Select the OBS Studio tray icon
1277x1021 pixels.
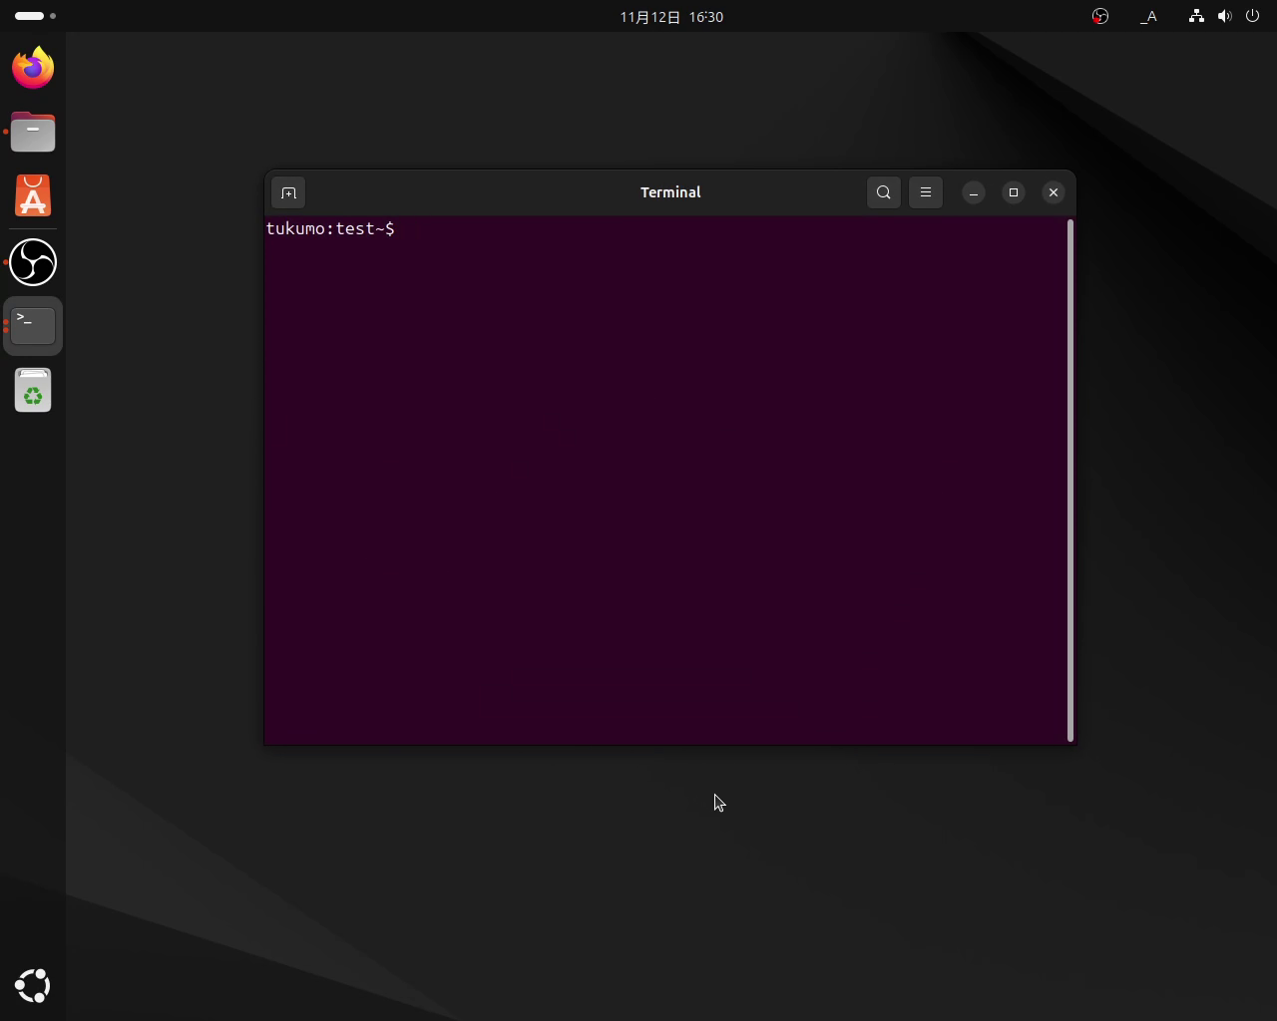click(1099, 16)
